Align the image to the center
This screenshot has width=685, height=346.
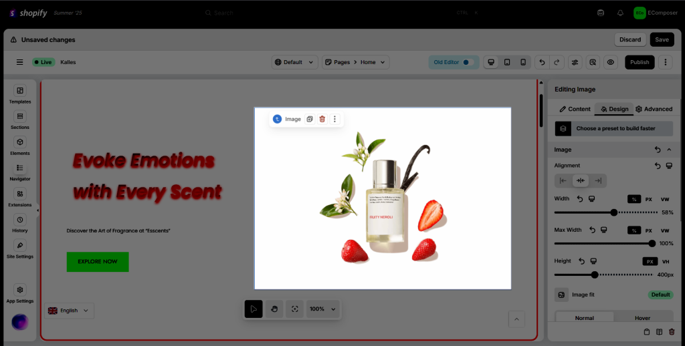pyautogui.click(x=581, y=180)
